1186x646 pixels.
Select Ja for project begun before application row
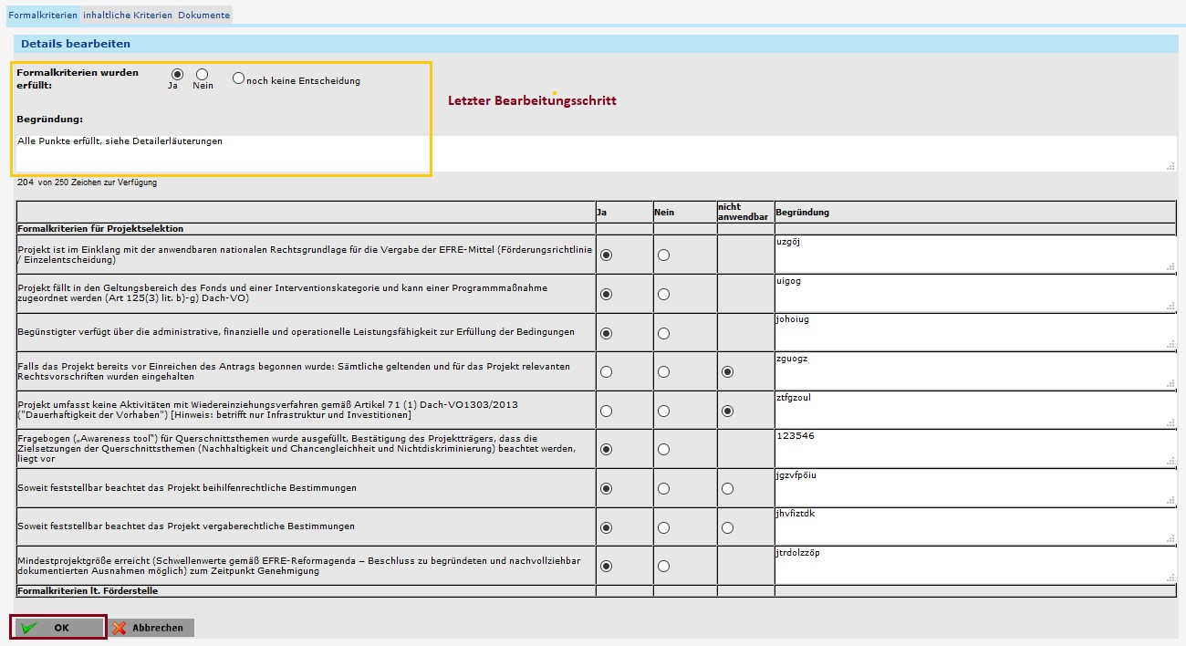pyautogui.click(x=607, y=371)
